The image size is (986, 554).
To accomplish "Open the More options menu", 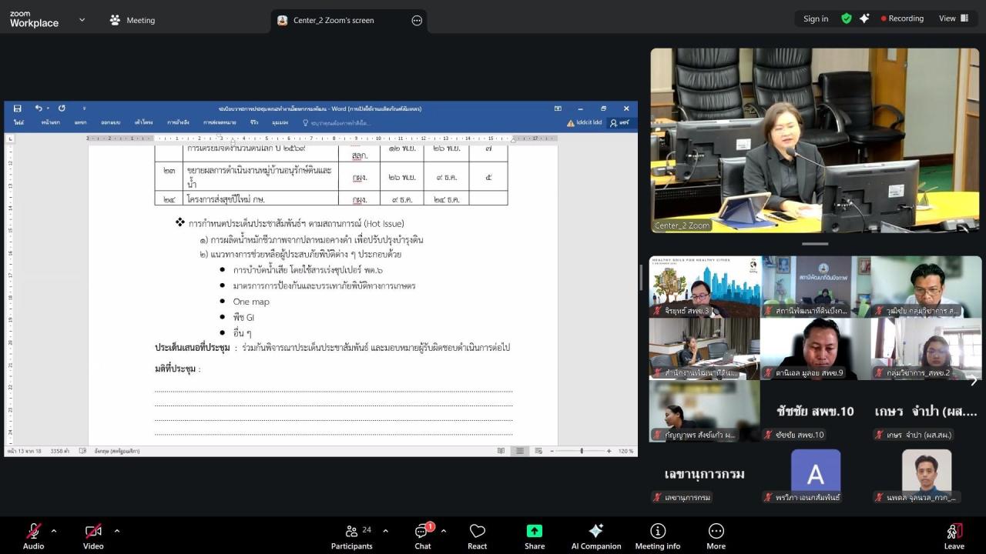I will [716, 536].
